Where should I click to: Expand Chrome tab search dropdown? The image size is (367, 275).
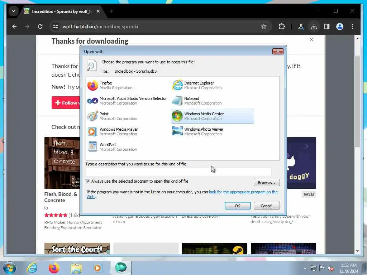click(x=14, y=11)
